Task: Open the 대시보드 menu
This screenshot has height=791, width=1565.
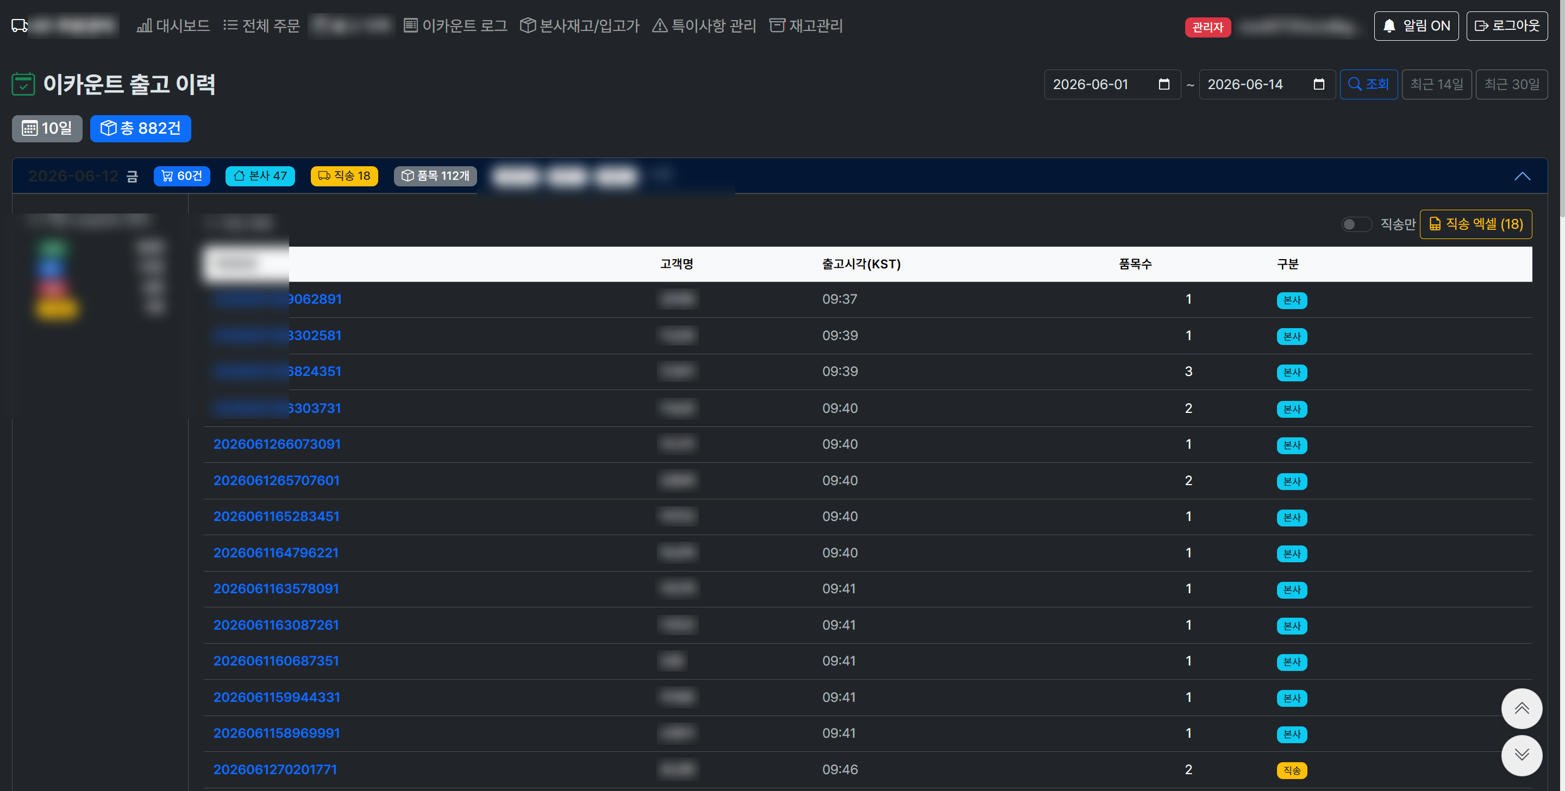Action: click(173, 26)
